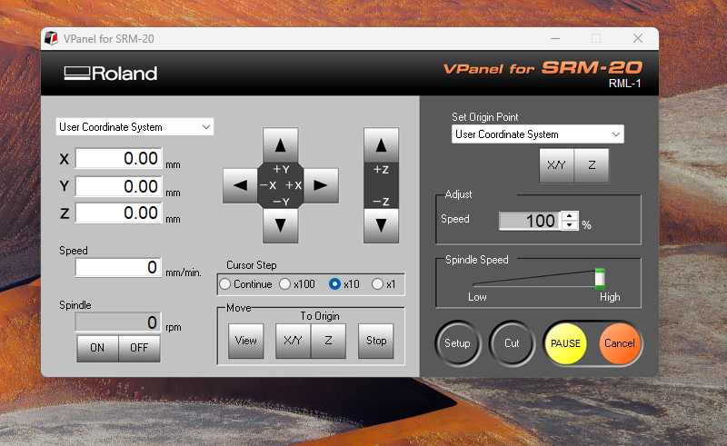Increase the Adjust Speed percentage with the up arrow
Screen dimensions: 727x446
pos(570,216)
